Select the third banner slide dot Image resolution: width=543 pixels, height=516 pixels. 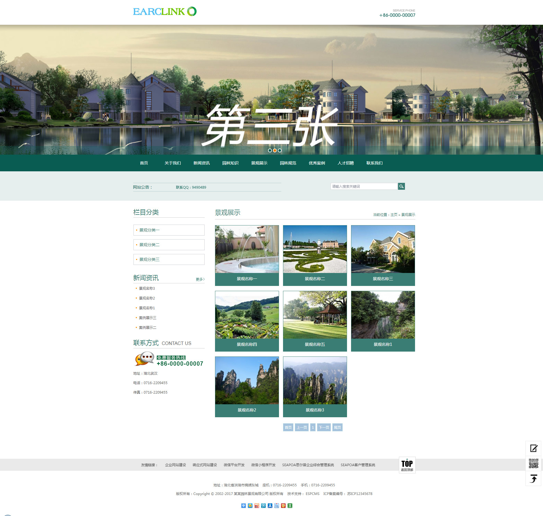click(280, 150)
